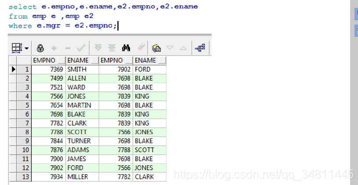Click the sort button of the first ENAME column
The height and width of the screenshot is (185, 358).
click(94, 60)
